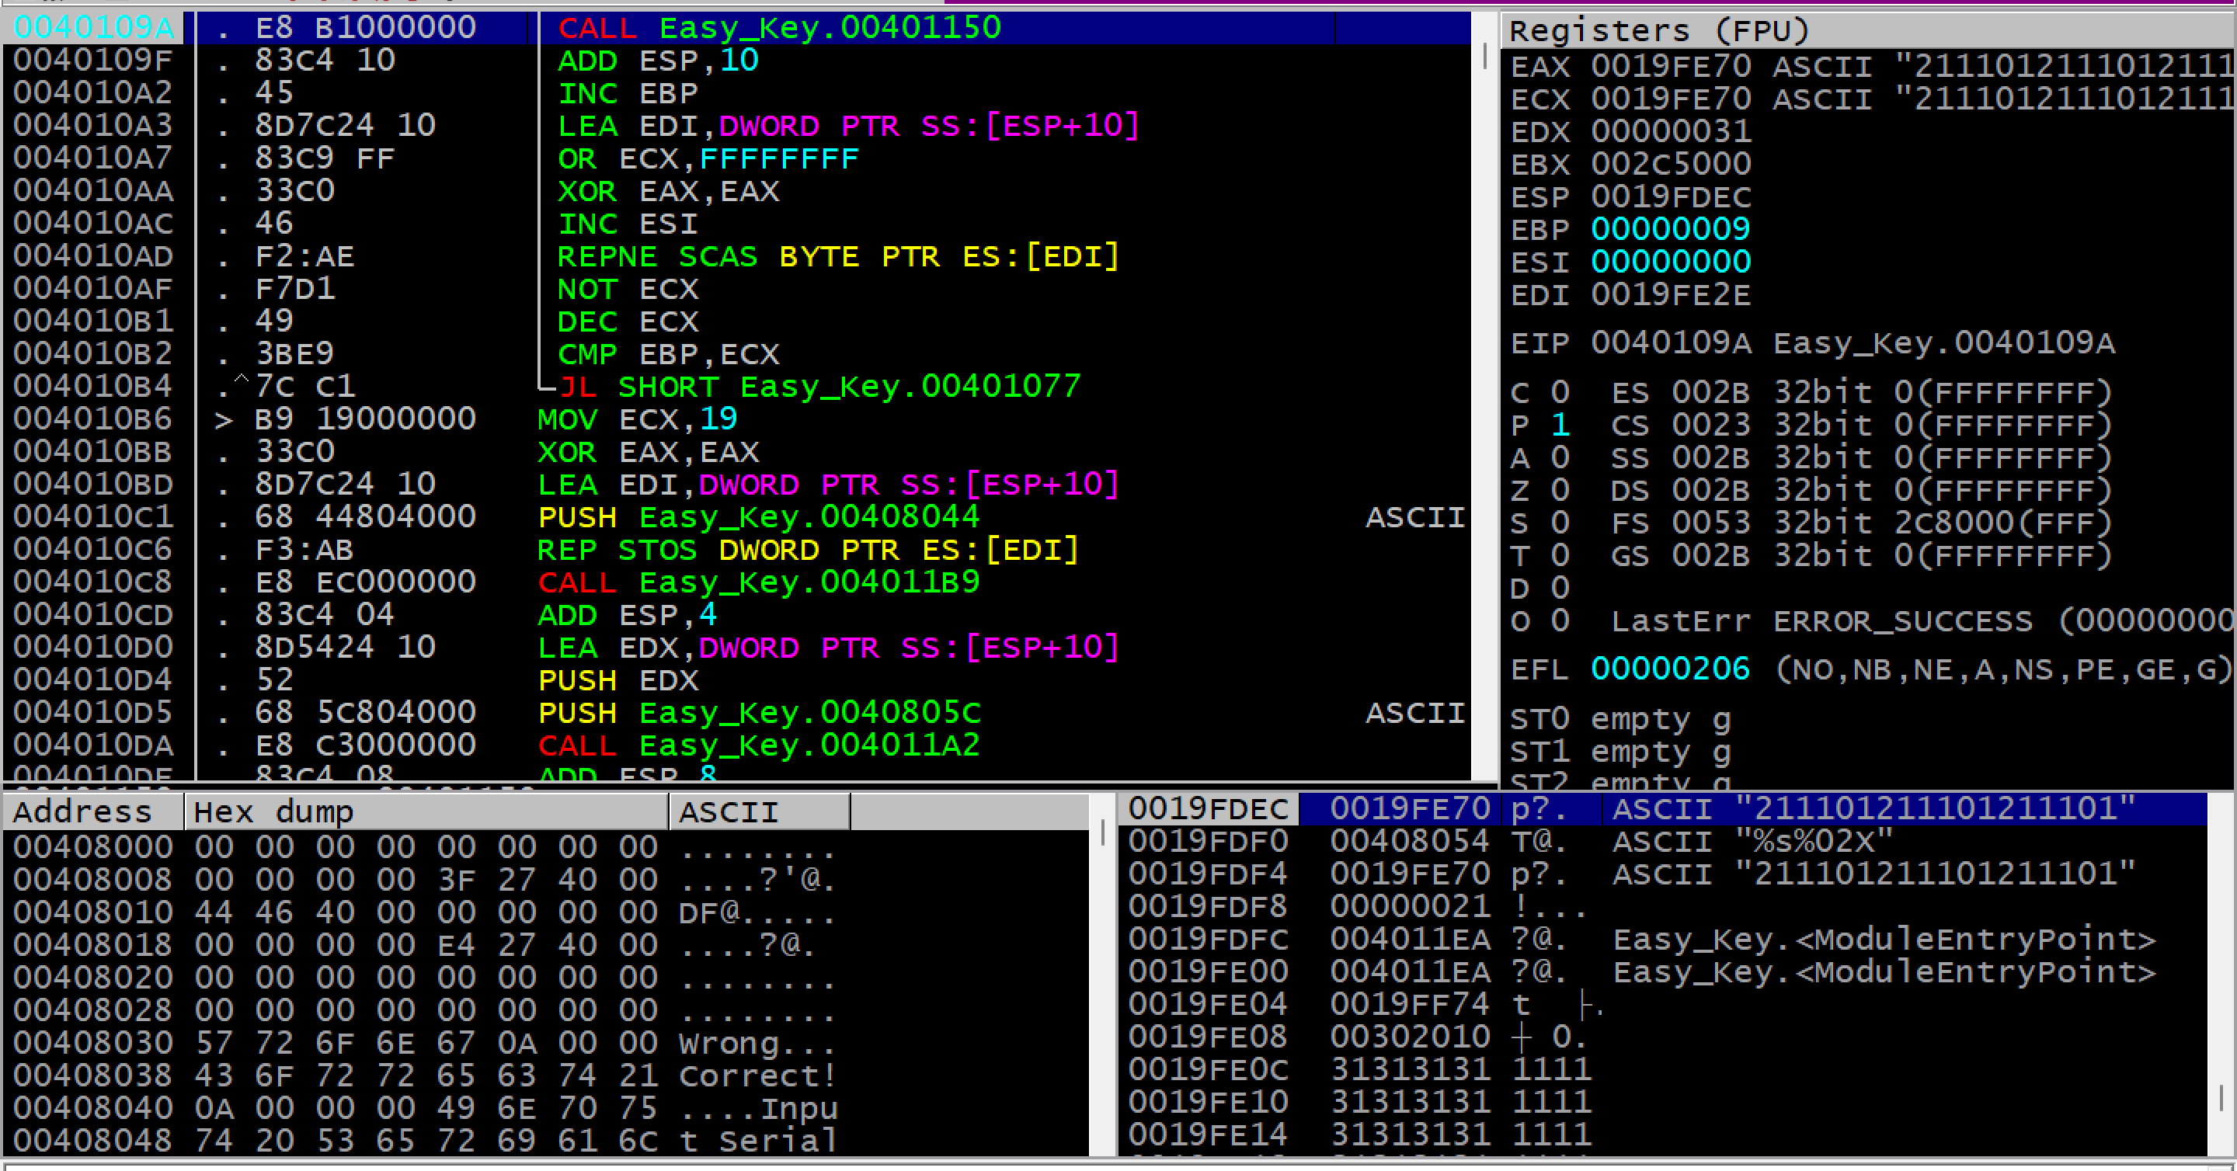Select the EFL value 00000206
Image resolution: width=2237 pixels, height=1171 pixels.
click(x=1671, y=669)
